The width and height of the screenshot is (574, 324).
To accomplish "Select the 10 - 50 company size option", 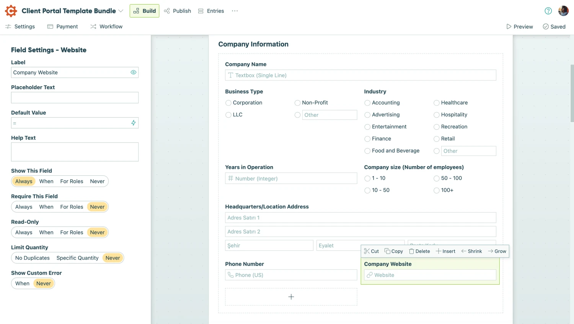I will click(x=367, y=190).
